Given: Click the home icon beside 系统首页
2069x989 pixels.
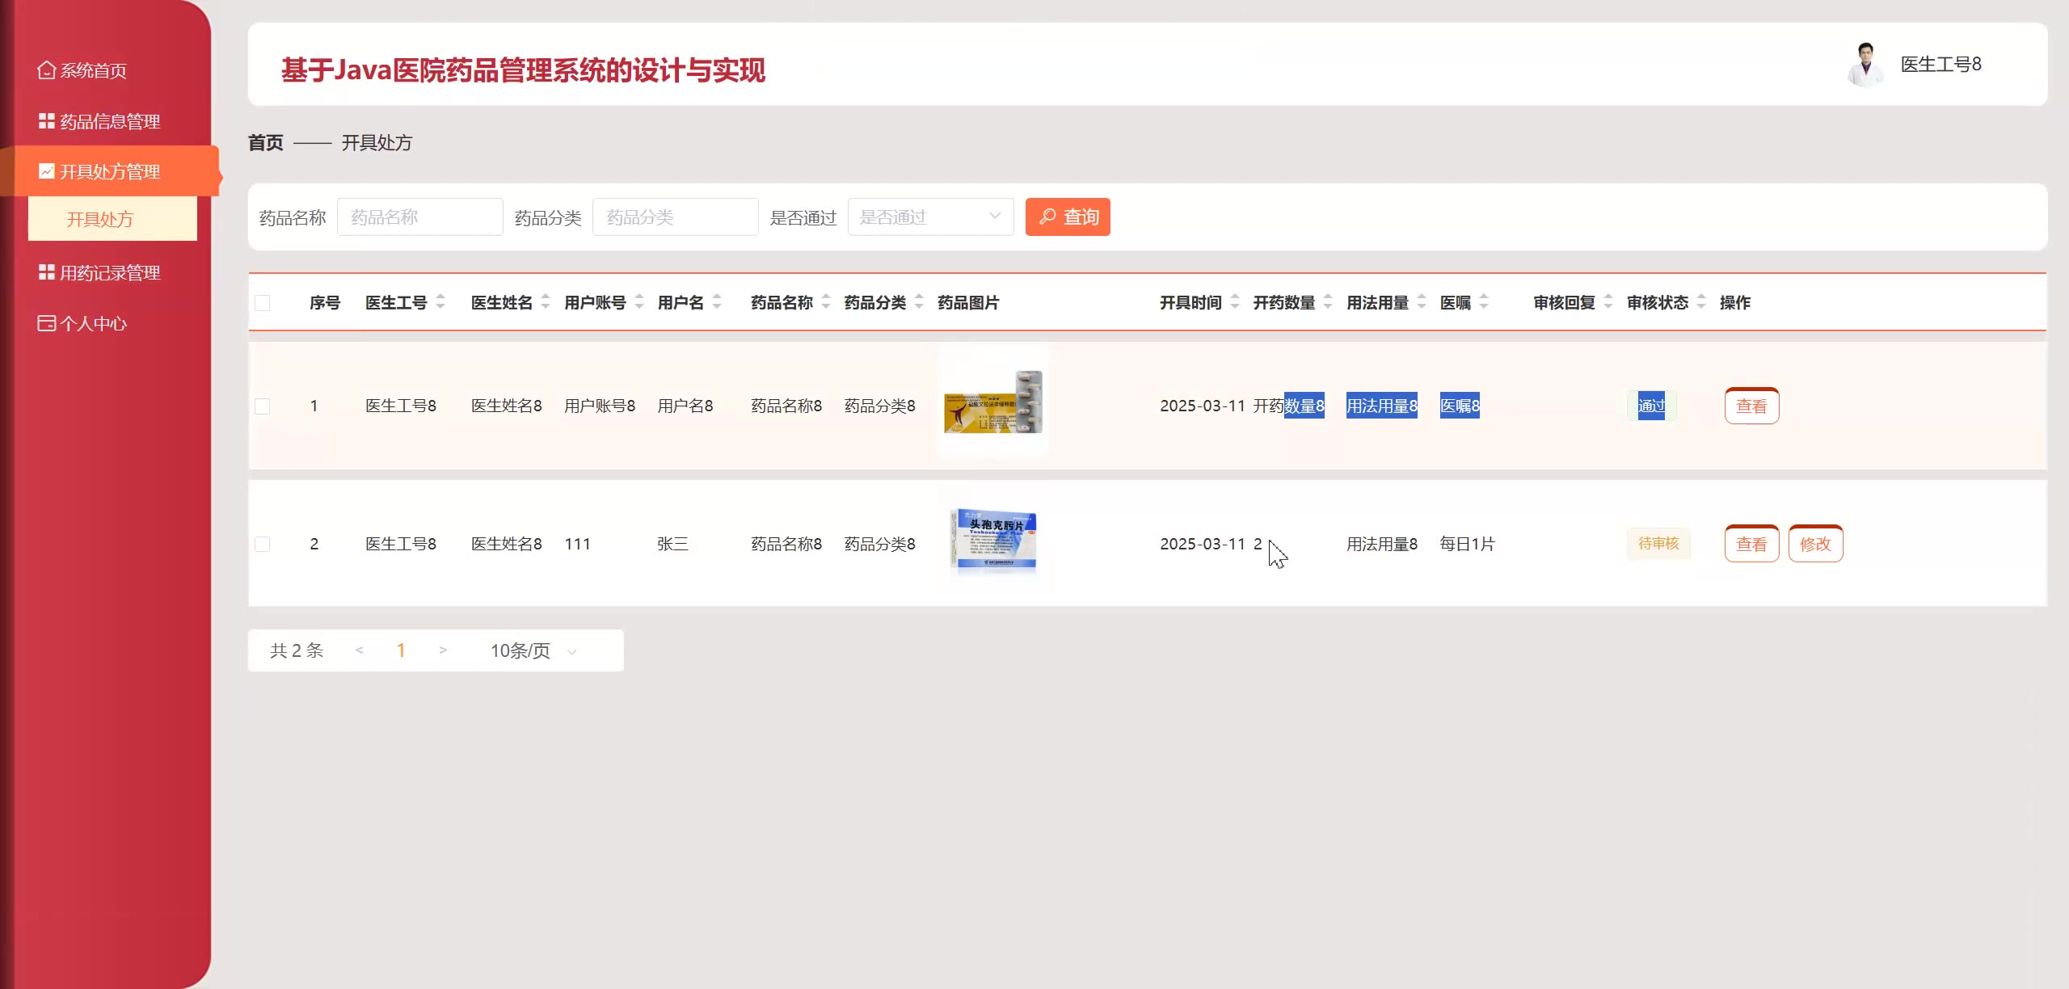Looking at the screenshot, I should [x=46, y=70].
